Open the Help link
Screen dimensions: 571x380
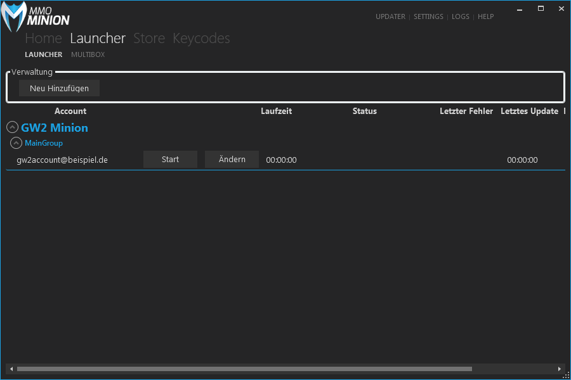485,16
